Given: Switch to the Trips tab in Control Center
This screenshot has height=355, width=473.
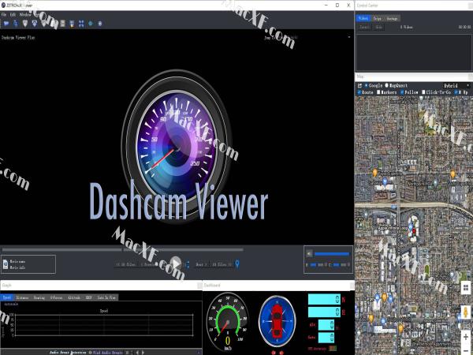Looking at the screenshot, I should 377,18.
